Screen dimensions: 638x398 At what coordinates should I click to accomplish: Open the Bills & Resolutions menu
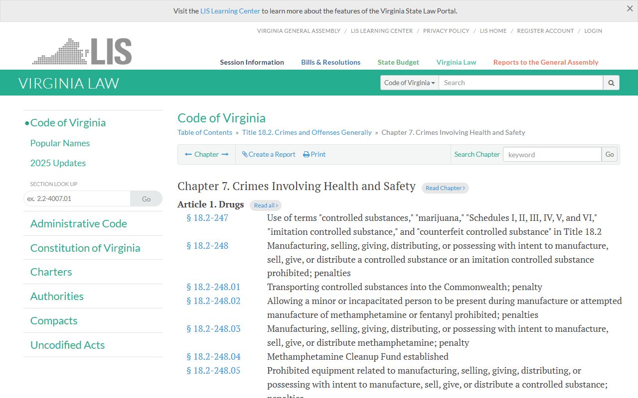click(330, 62)
